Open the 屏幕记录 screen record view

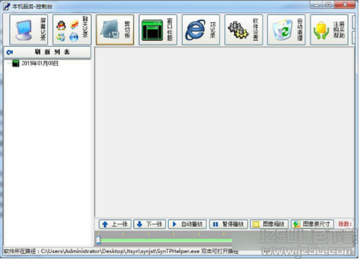coord(29,30)
